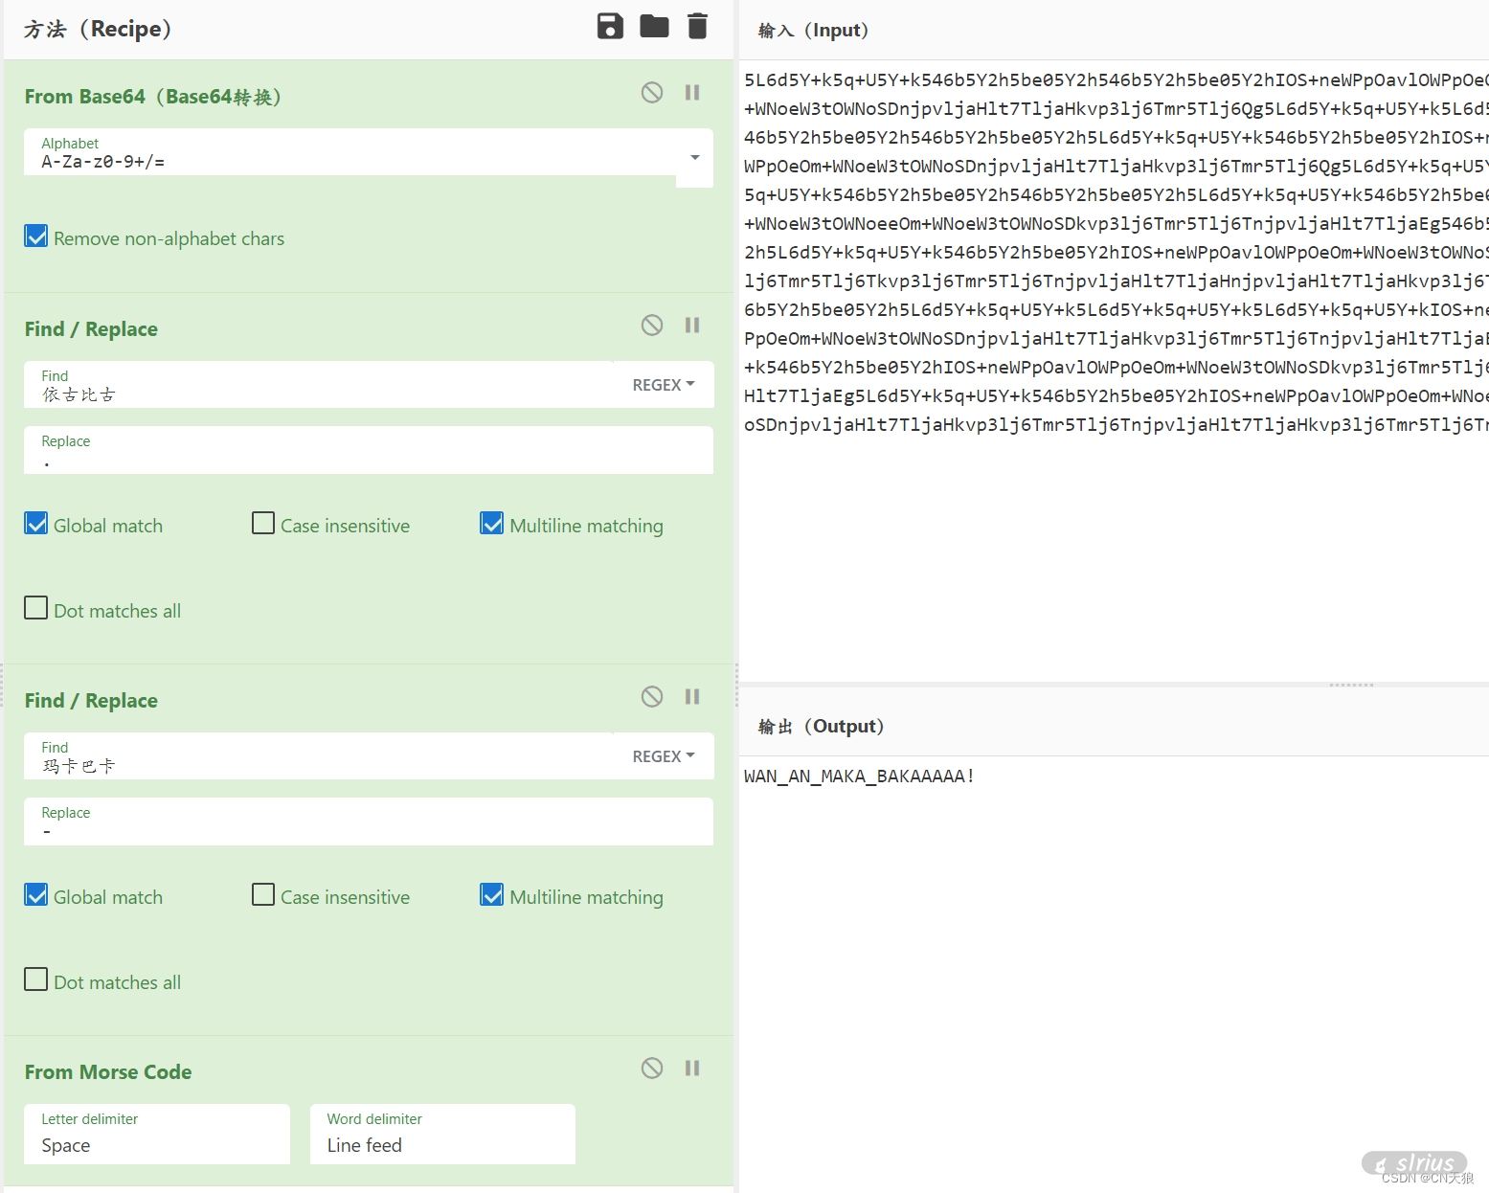Open the load recipe folder icon
Screen dimensions: 1489x1193
tap(654, 27)
